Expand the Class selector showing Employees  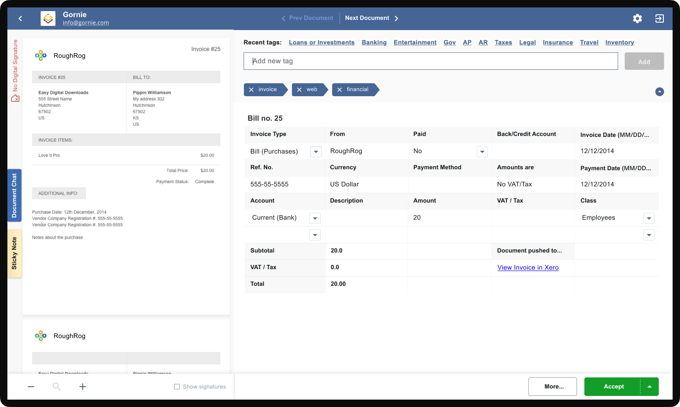649,218
